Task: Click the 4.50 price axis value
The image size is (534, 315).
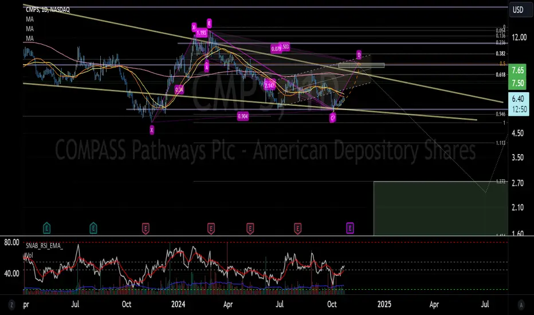Action: pos(517,133)
